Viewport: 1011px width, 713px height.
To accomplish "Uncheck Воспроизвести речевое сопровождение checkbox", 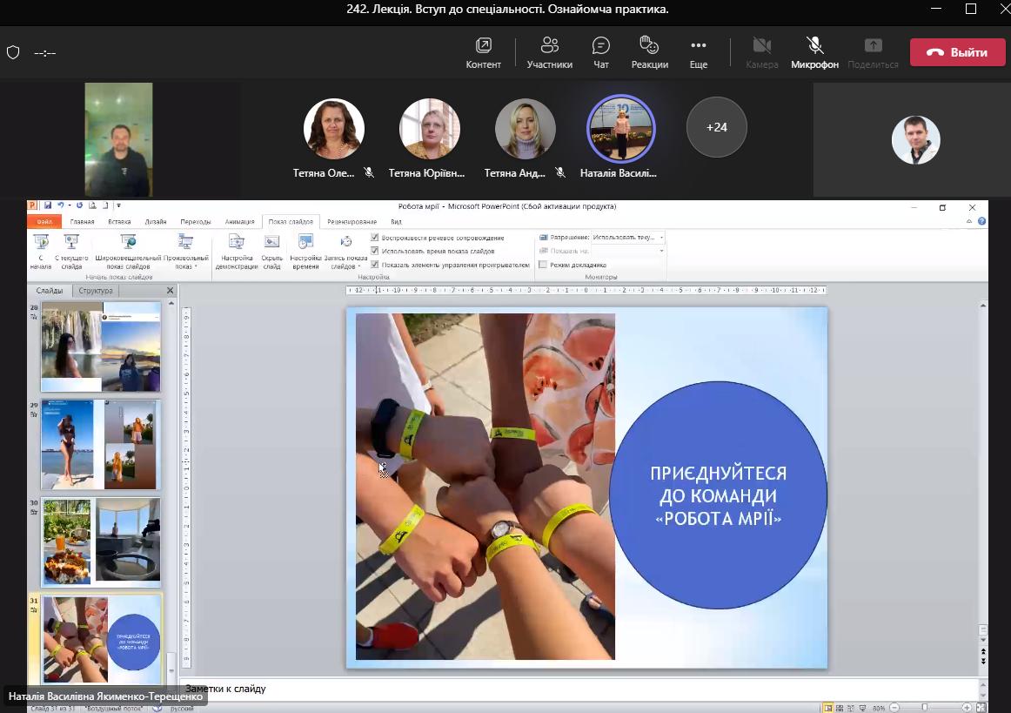I will coord(375,238).
